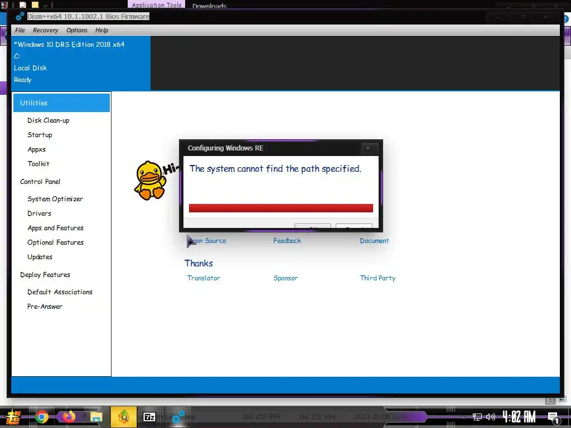Open Optional Features
Screen dimensions: 571x428
pos(56,243)
